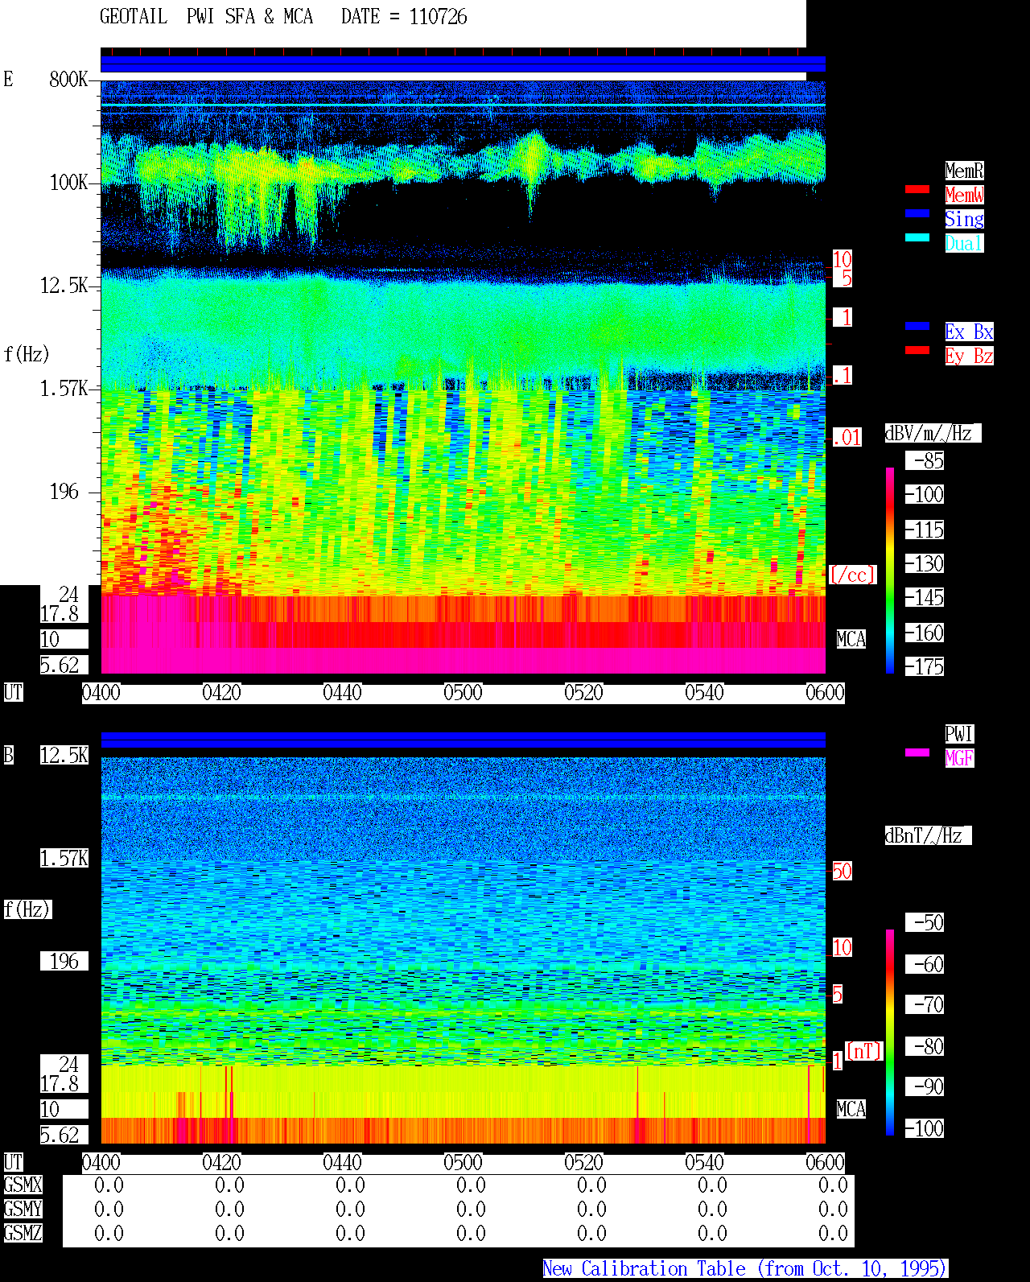The width and height of the screenshot is (1030, 1282).
Task: Select the Sing legend label
Action: [964, 219]
